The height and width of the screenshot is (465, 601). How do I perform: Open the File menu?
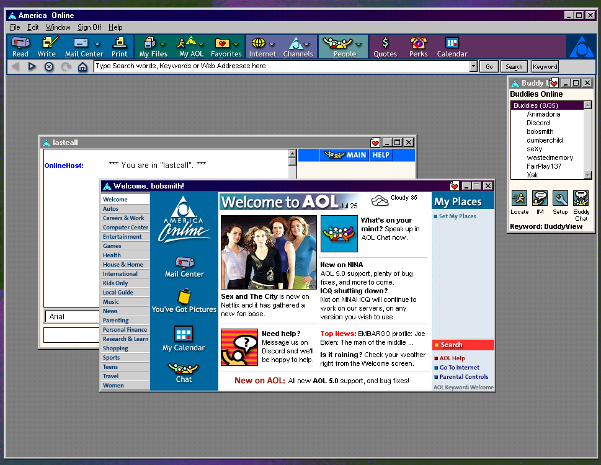pos(15,27)
